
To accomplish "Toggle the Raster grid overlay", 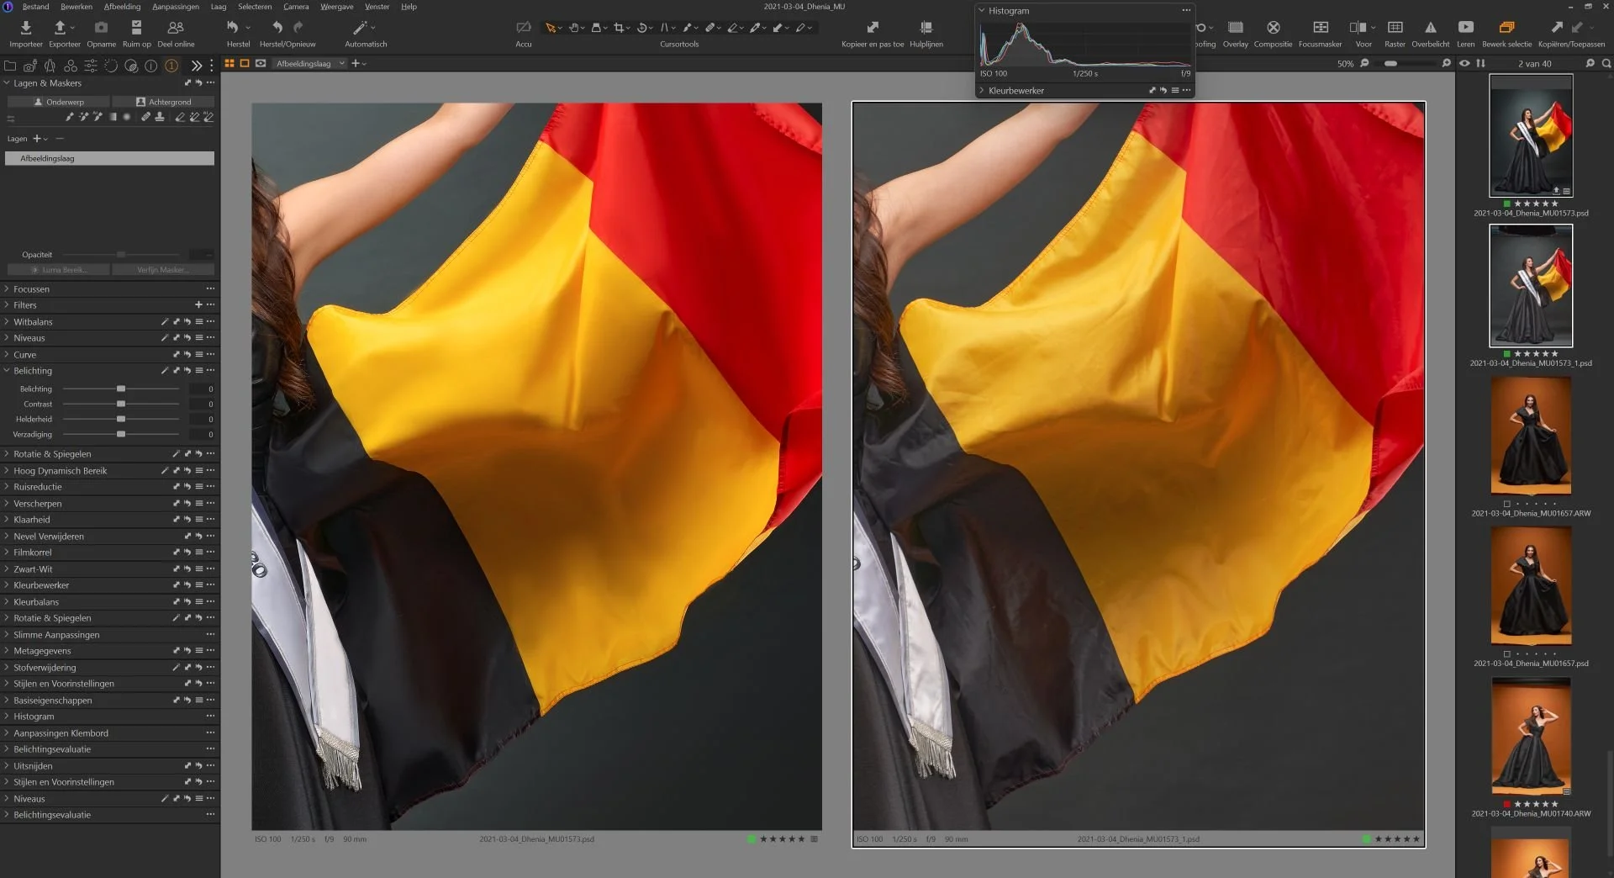I will (x=1395, y=28).
